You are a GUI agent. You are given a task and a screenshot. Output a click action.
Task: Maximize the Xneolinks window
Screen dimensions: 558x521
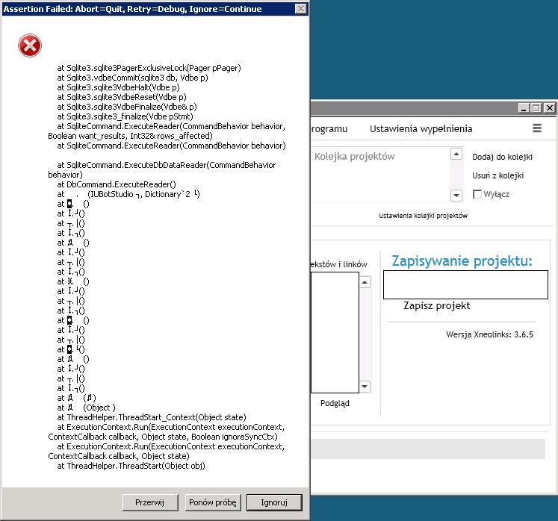coord(536,107)
